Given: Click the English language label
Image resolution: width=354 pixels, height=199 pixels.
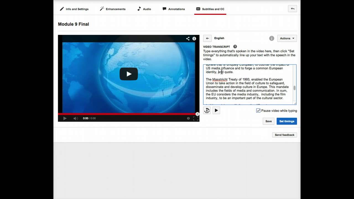Looking at the screenshot, I should pyautogui.click(x=219, y=38).
